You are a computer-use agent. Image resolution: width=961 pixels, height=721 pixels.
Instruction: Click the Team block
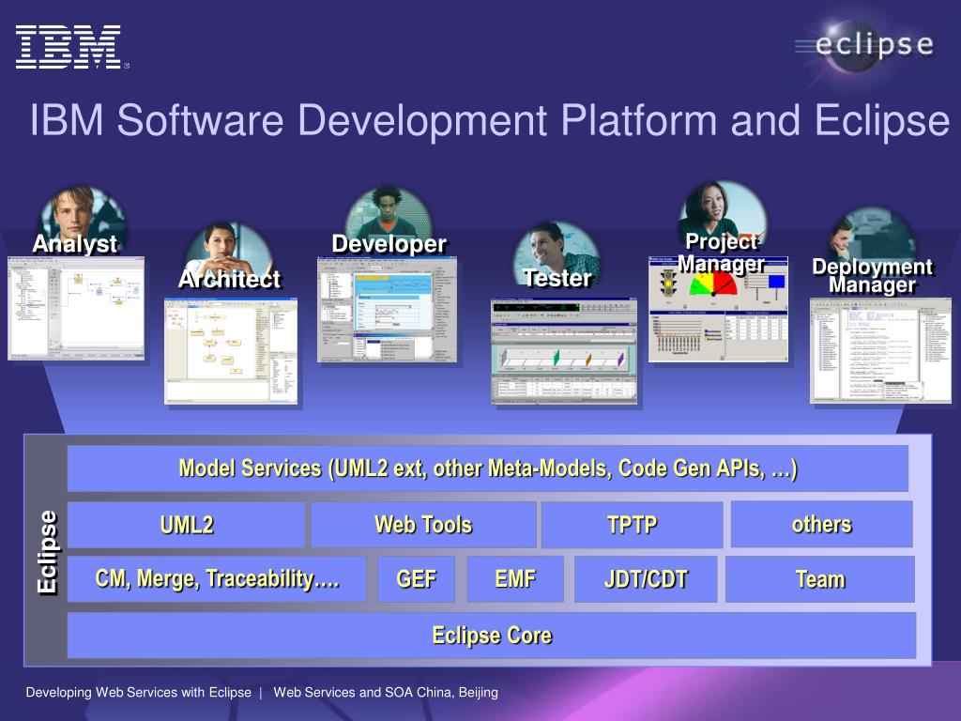click(820, 578)
